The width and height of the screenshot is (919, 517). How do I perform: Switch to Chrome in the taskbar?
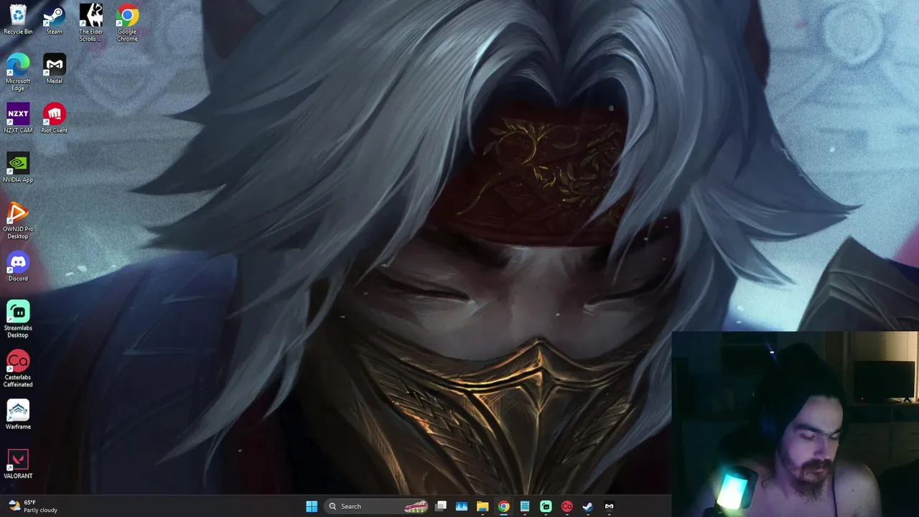504,506
